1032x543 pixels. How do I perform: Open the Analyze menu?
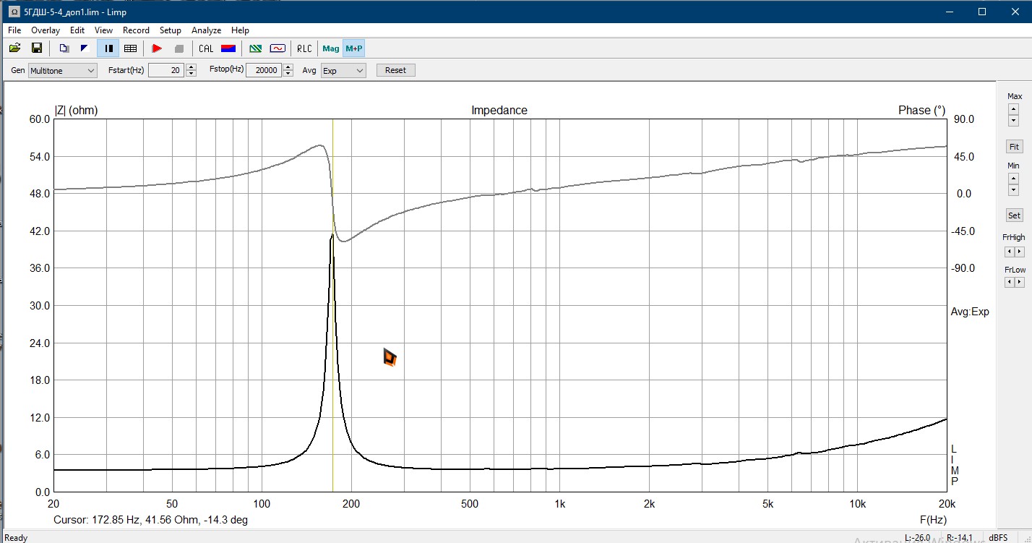206,30
